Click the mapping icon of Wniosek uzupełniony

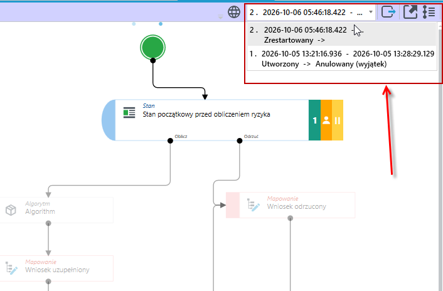pyautogui.click(x=11, y=268)
